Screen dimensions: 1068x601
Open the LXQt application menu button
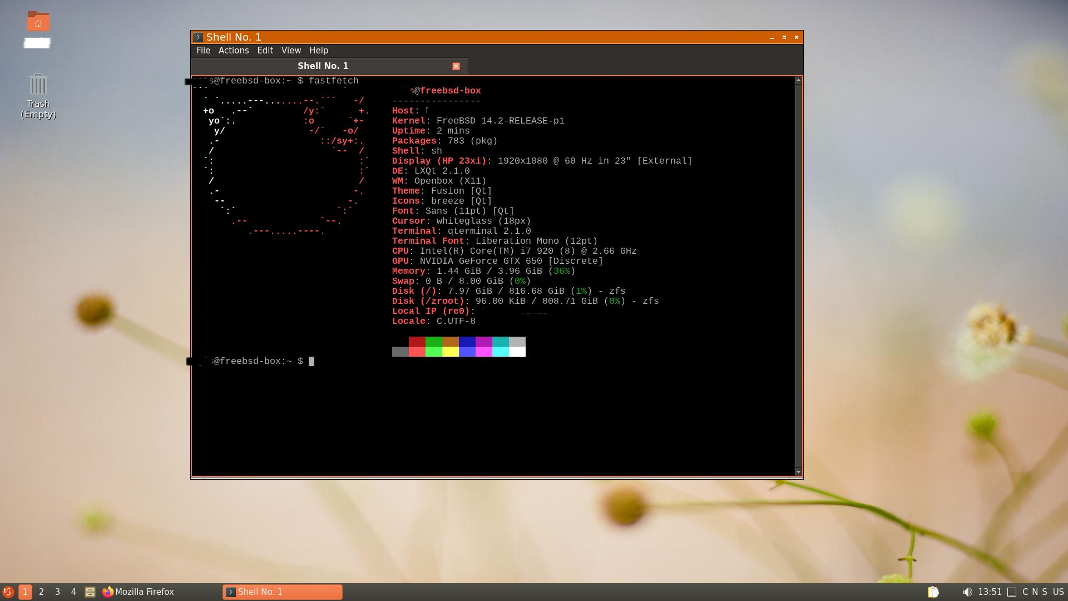click(8, 592)
